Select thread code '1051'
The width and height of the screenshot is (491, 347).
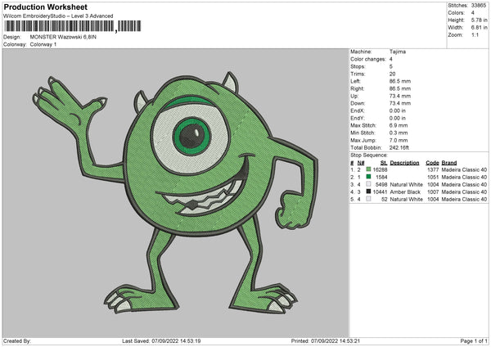433,178
